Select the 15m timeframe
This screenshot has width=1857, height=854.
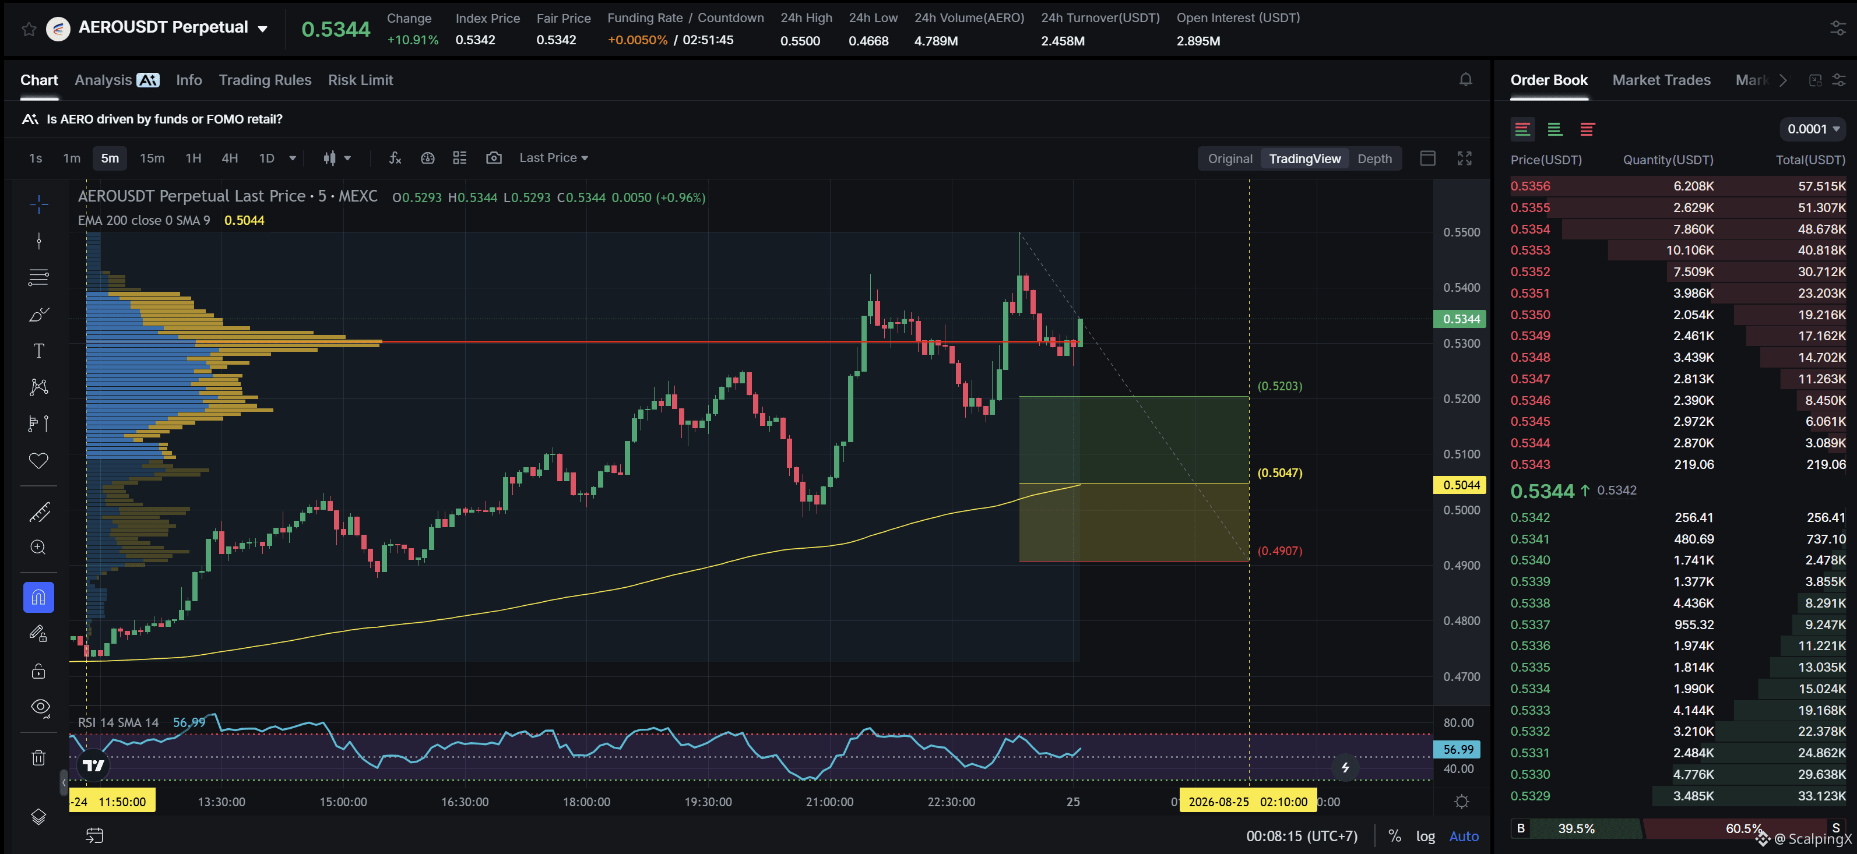pos(152,158)
